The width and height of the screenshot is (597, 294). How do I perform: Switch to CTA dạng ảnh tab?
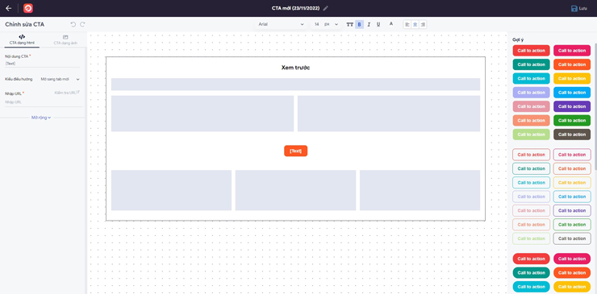tap(65, 40)
